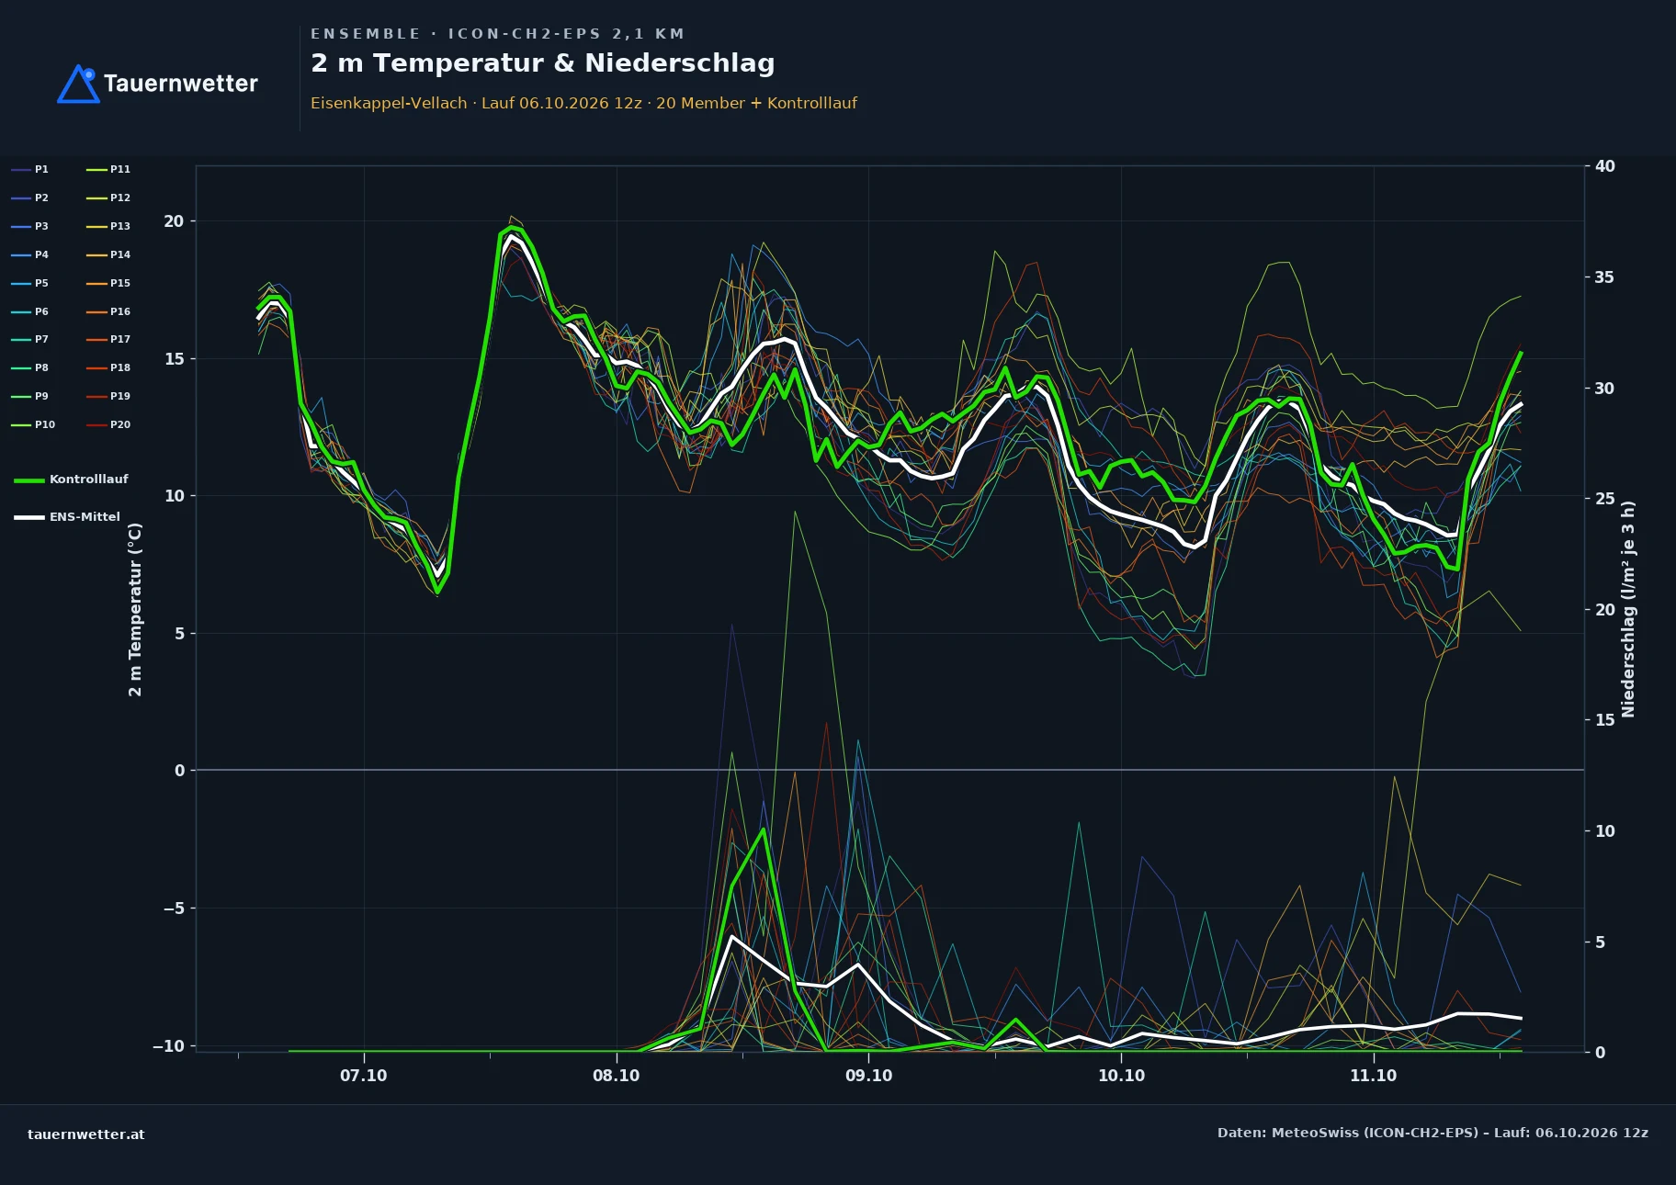Click the 20 °C left axis tick label
This screenshot has height=1185, width=1676.
[x=174, y=221]
